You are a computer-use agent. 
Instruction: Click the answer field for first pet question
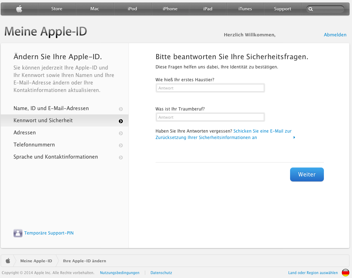tap(210, 88)
